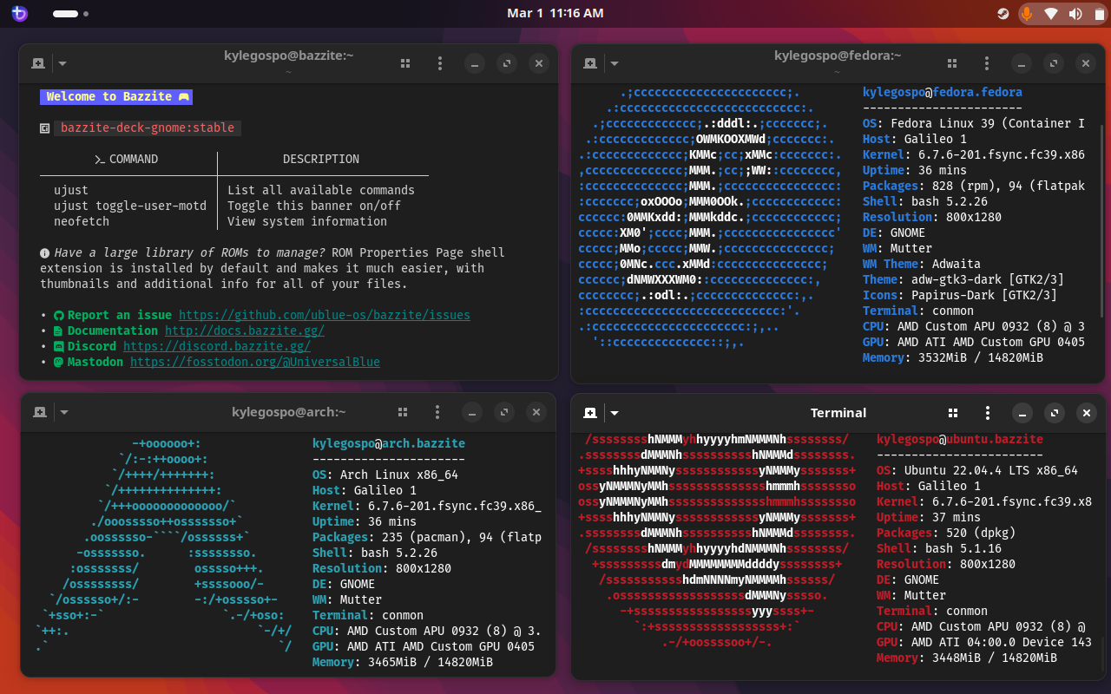The image size is (1111, 694).
Task: Follow the docs.bazzite.gg documentation link
Action: click(x=245, y=331)
